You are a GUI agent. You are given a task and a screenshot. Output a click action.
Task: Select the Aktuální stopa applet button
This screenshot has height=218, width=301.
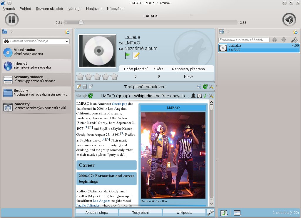click(x=97, y=213)
